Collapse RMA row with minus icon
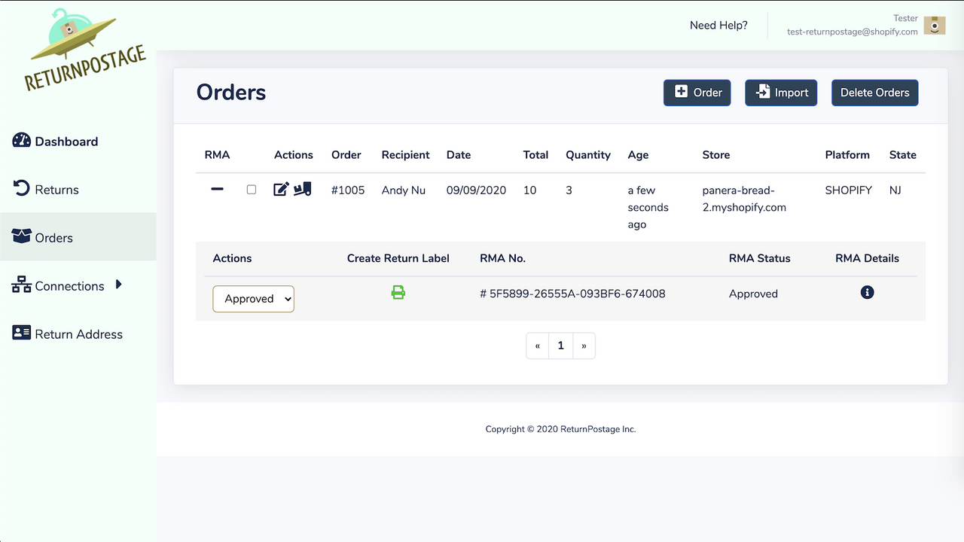 217,190
